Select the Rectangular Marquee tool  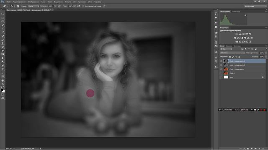tap(3, 17)
